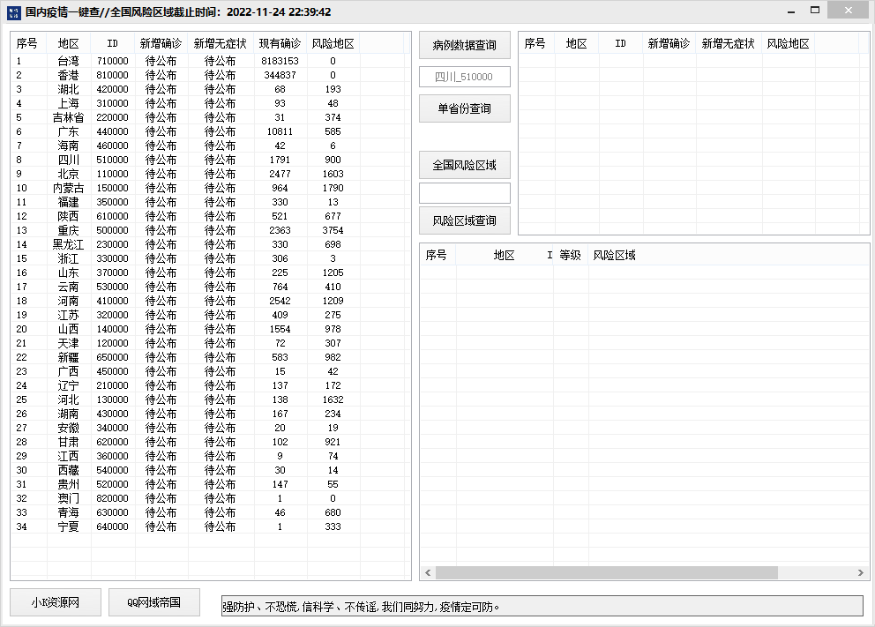Click the empty input above 风险区域查询

(x=464, y=193)
